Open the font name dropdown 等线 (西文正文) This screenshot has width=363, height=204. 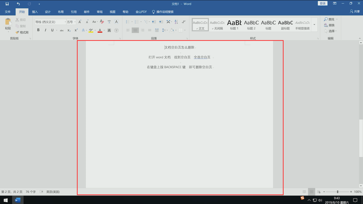[x=65, y=22]
